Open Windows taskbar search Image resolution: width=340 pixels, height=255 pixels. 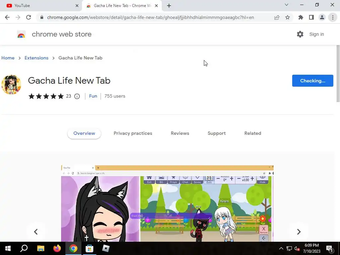[24, 248]
